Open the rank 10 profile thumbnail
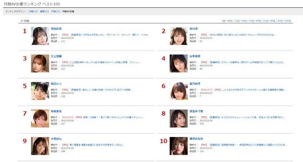 pos(178,146)
